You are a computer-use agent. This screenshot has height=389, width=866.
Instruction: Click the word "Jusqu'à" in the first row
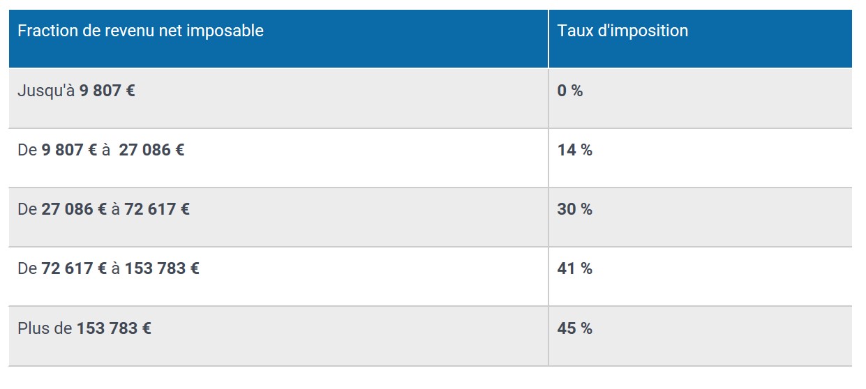coord(46,91)
